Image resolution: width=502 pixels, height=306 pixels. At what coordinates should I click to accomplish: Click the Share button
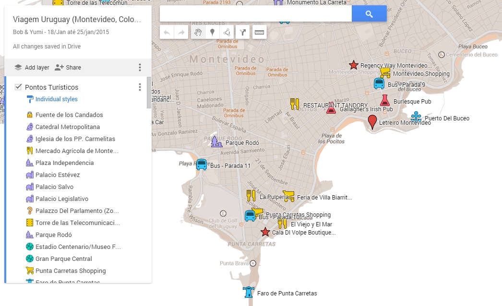[x=68, y=68]
